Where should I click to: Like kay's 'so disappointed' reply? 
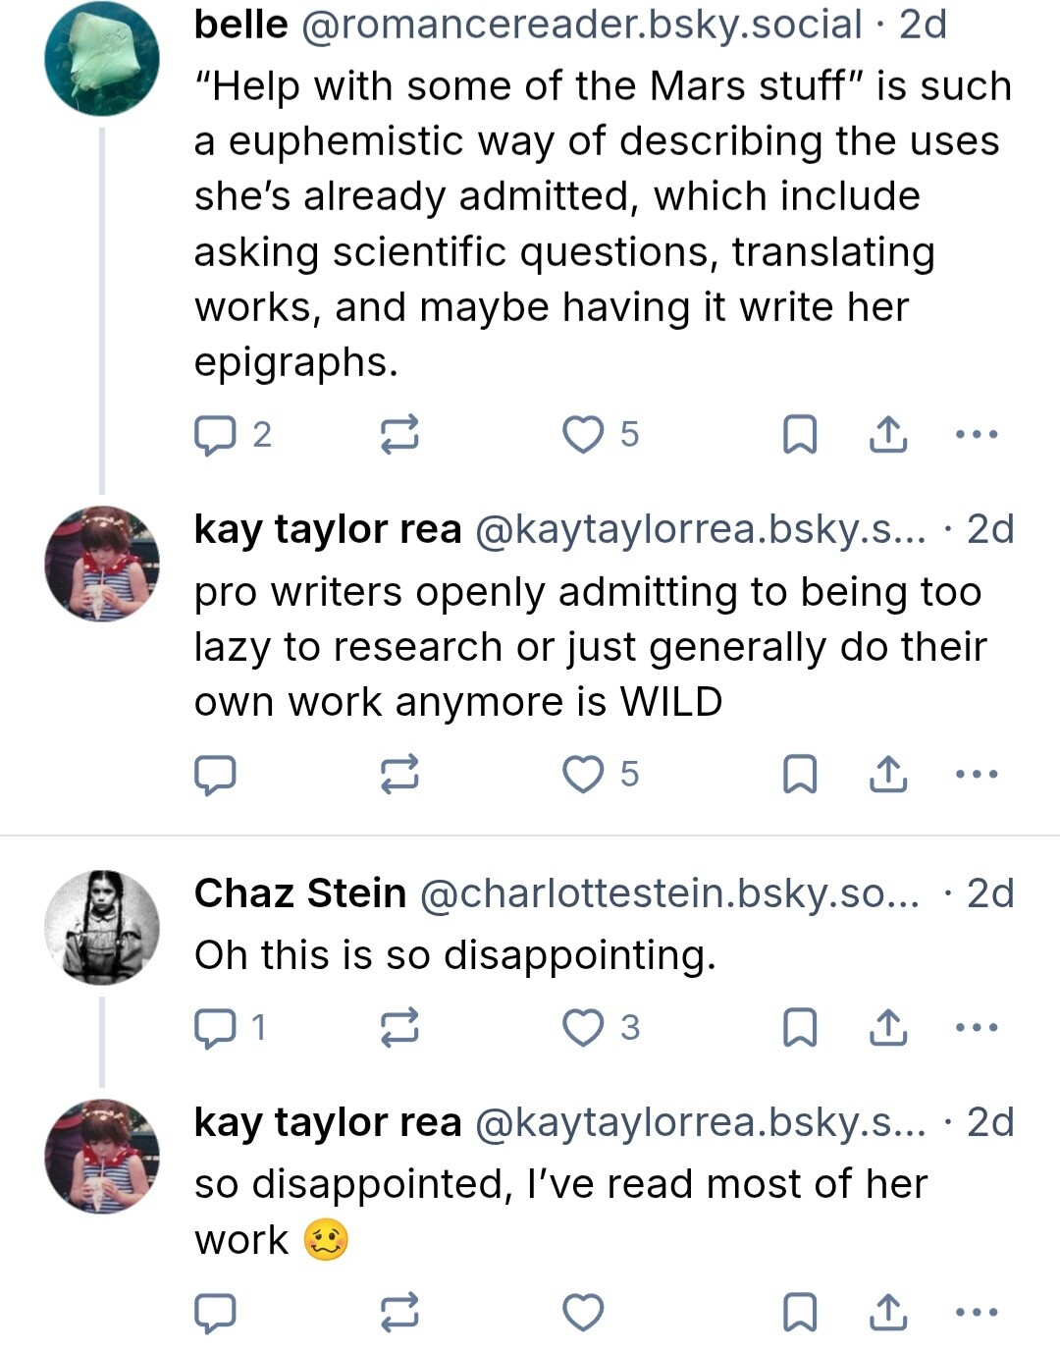pyautogui.click(x=583, y=1313)
